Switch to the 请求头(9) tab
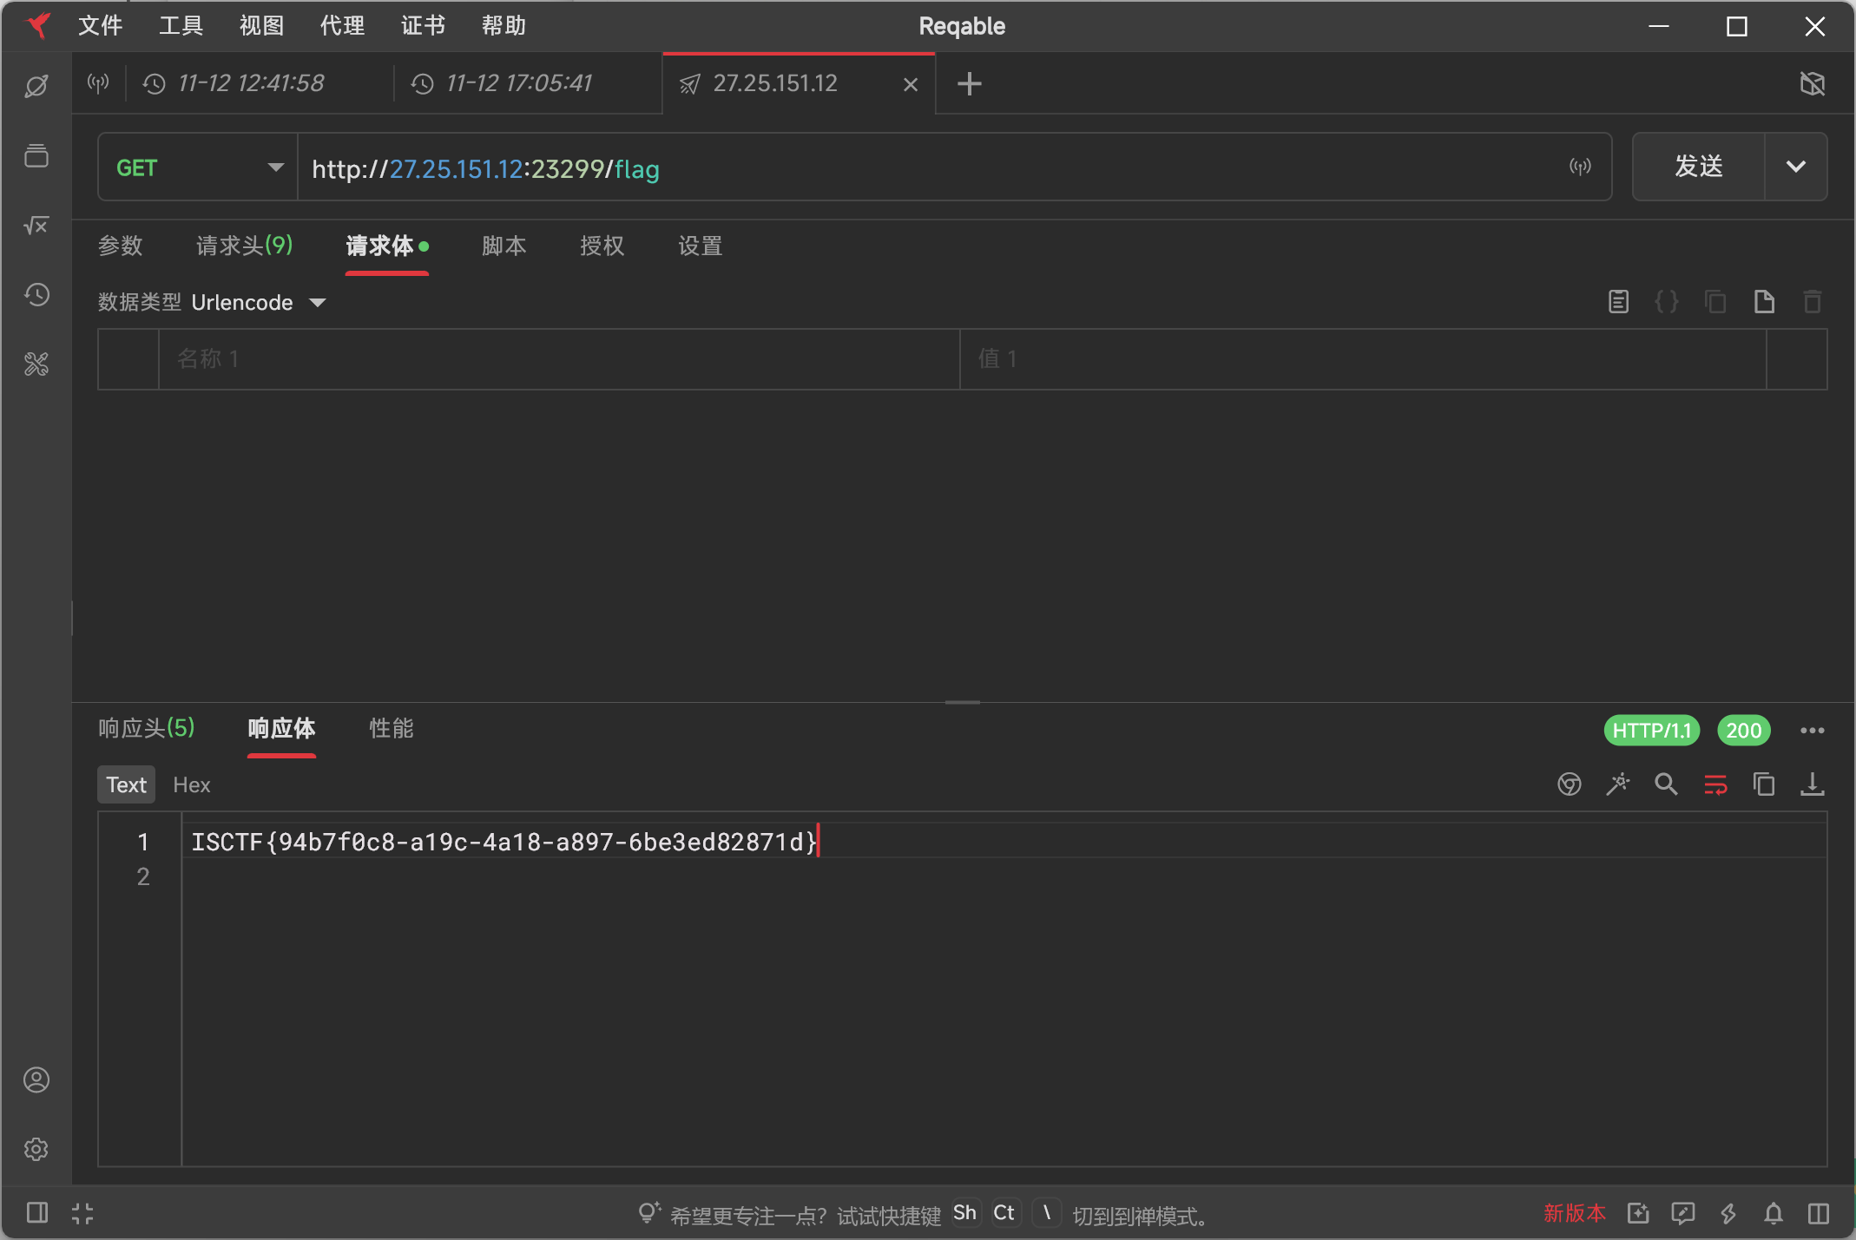 (x=244, y=246)
